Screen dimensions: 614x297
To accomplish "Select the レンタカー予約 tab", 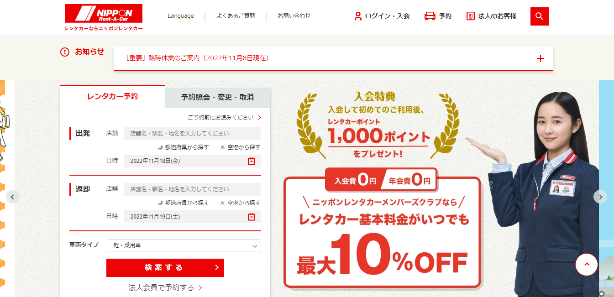I will pyautogui.click(x=112, y=96).
